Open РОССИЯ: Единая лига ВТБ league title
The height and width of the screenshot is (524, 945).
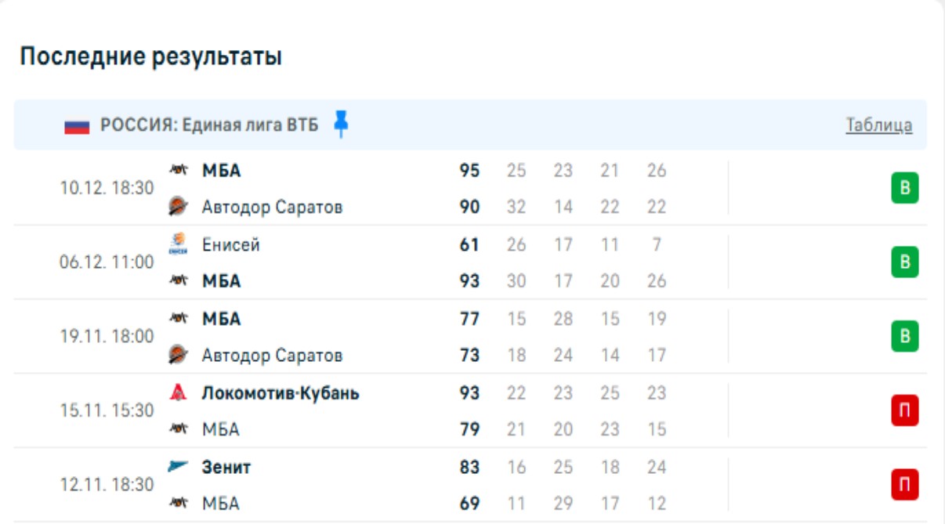(209, 125)
